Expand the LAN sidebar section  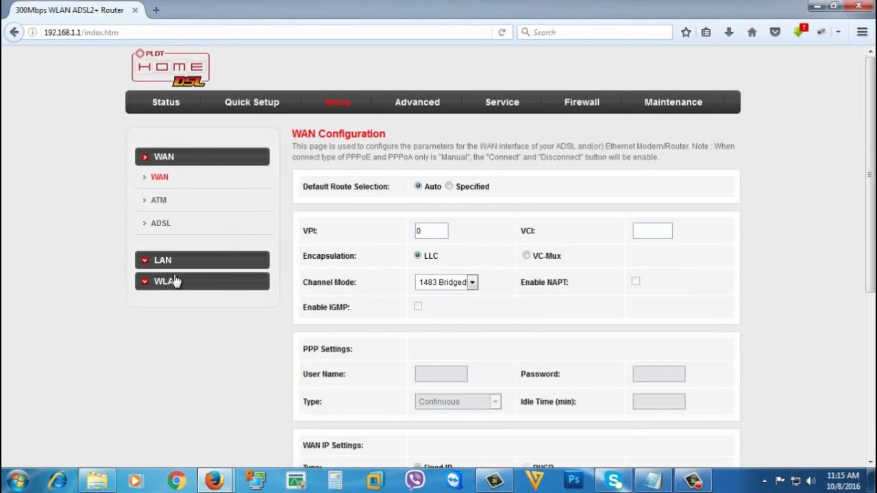click(x=202, y=260)
